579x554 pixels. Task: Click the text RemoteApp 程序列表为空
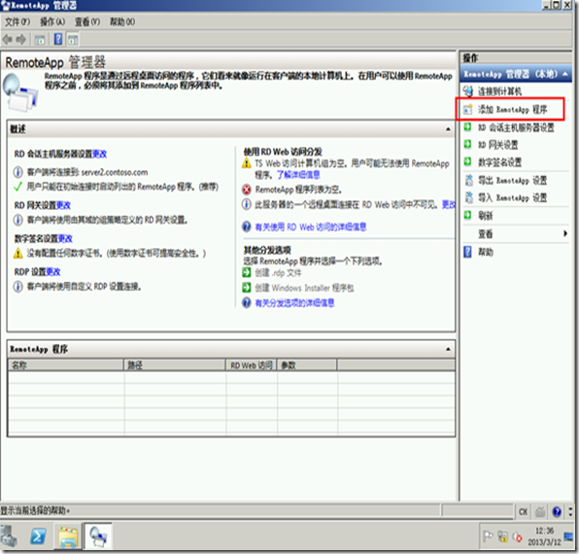[299, 190]
